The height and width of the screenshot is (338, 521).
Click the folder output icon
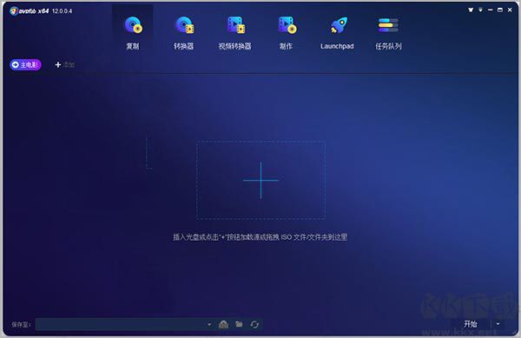click(239, 324)
